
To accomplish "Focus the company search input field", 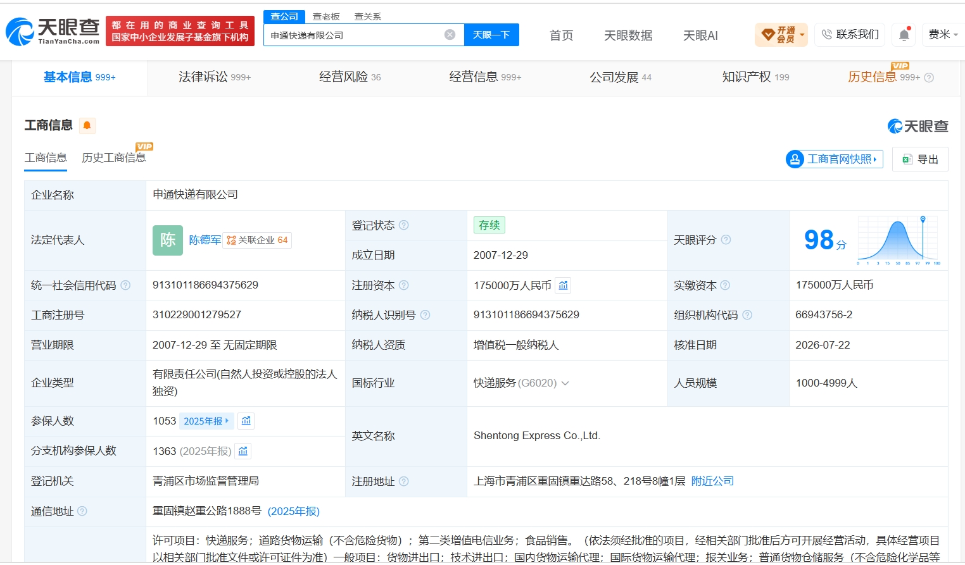I will [356, 35].
